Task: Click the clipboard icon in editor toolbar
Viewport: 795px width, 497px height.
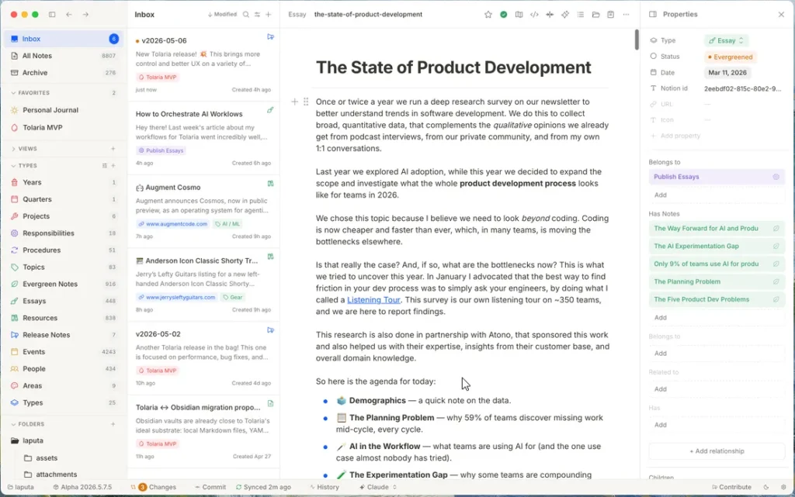Action: click(611, 15)
